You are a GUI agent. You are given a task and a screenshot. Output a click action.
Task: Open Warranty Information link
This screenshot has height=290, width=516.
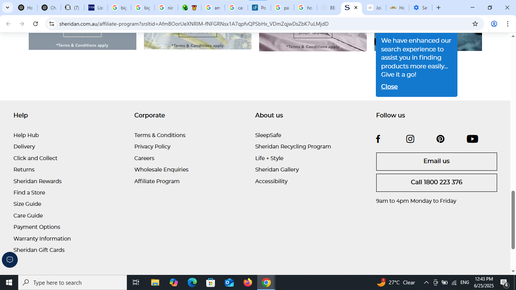tap(42, 239)
